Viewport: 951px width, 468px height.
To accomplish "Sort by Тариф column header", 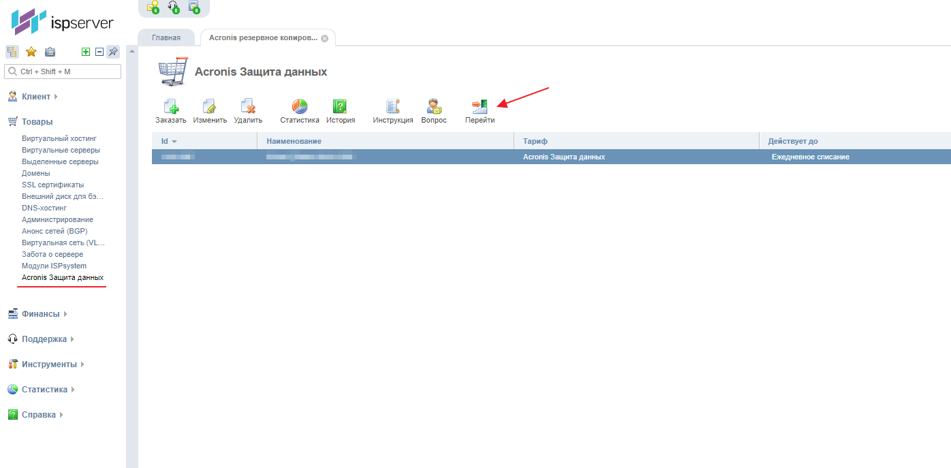I will 636,141.
